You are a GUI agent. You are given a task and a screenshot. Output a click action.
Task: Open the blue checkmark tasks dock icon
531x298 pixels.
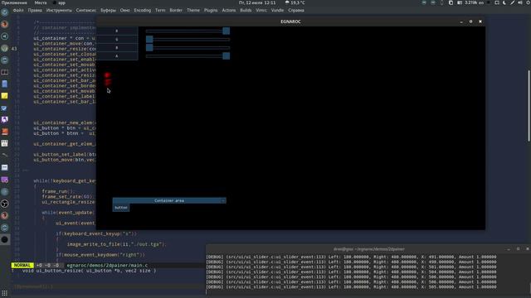[4, 108]
